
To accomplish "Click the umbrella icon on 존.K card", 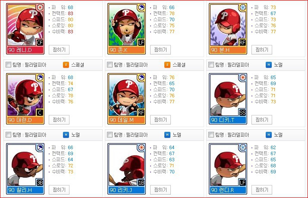I will coord(141,8).
